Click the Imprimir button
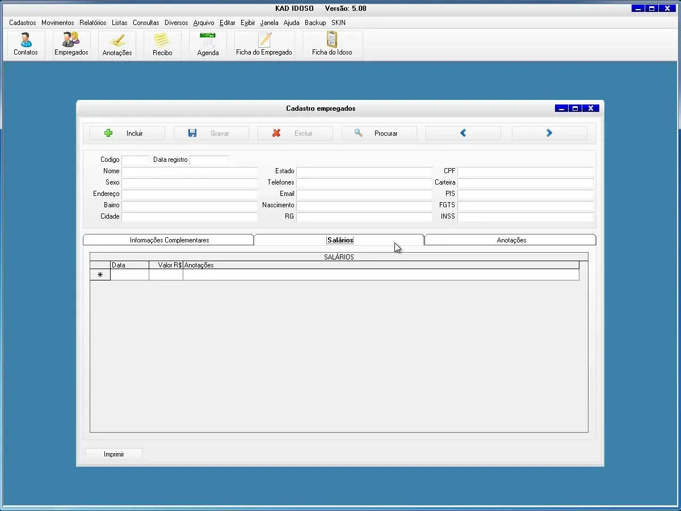 point(114,454)
